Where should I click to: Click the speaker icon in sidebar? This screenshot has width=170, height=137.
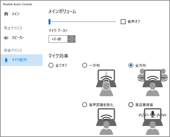click(6, 38)
